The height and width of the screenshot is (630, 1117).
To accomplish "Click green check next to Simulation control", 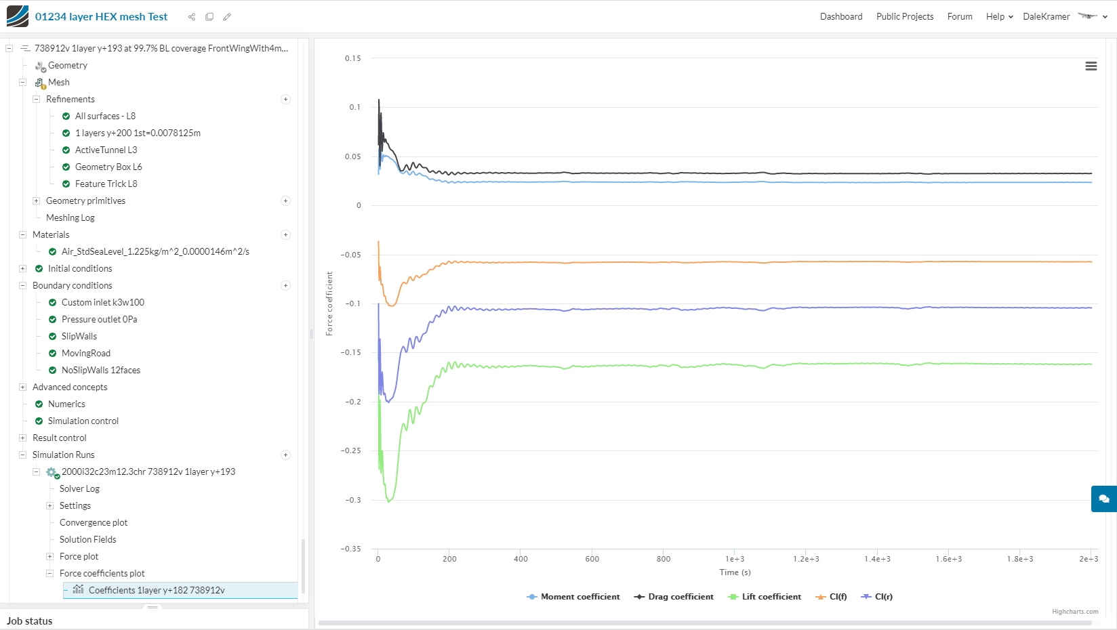I will [39, 421].
